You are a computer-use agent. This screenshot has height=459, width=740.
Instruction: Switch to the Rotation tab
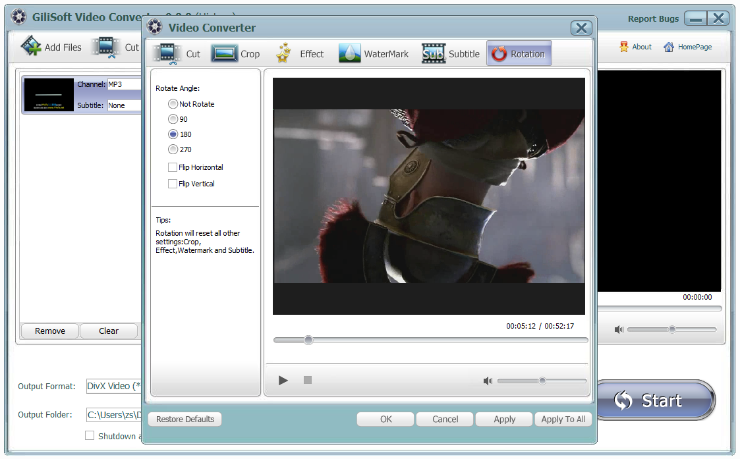[519, 53]
